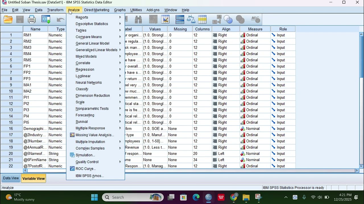Click the Find binoculars icon
Image resolution: width=364 pixels, height=204 pixels.
[138, 19]
